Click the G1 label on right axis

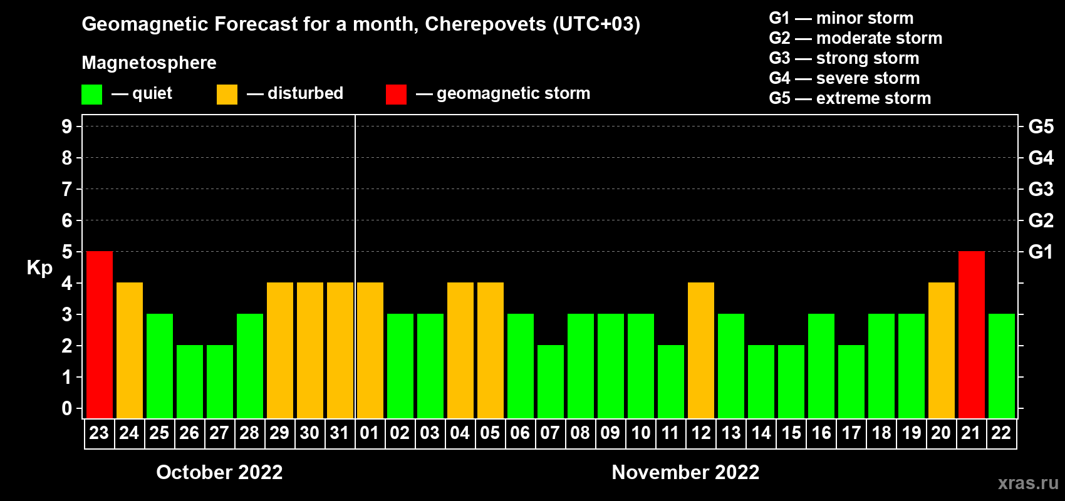click(1041, 252)
